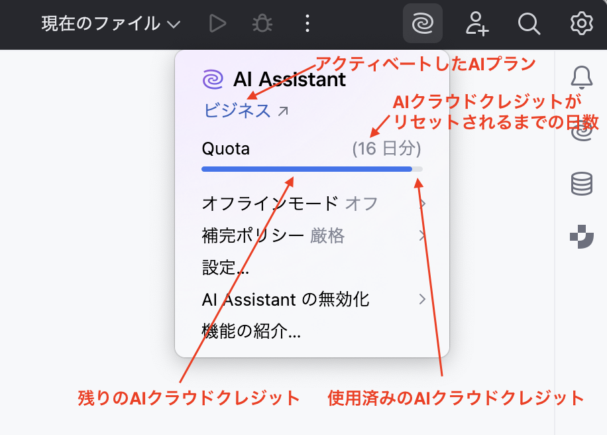Open the AI Assistant の無効化 submenu
Image resolution: width=607 pixels, height=435 pixels.
point(313,300)
